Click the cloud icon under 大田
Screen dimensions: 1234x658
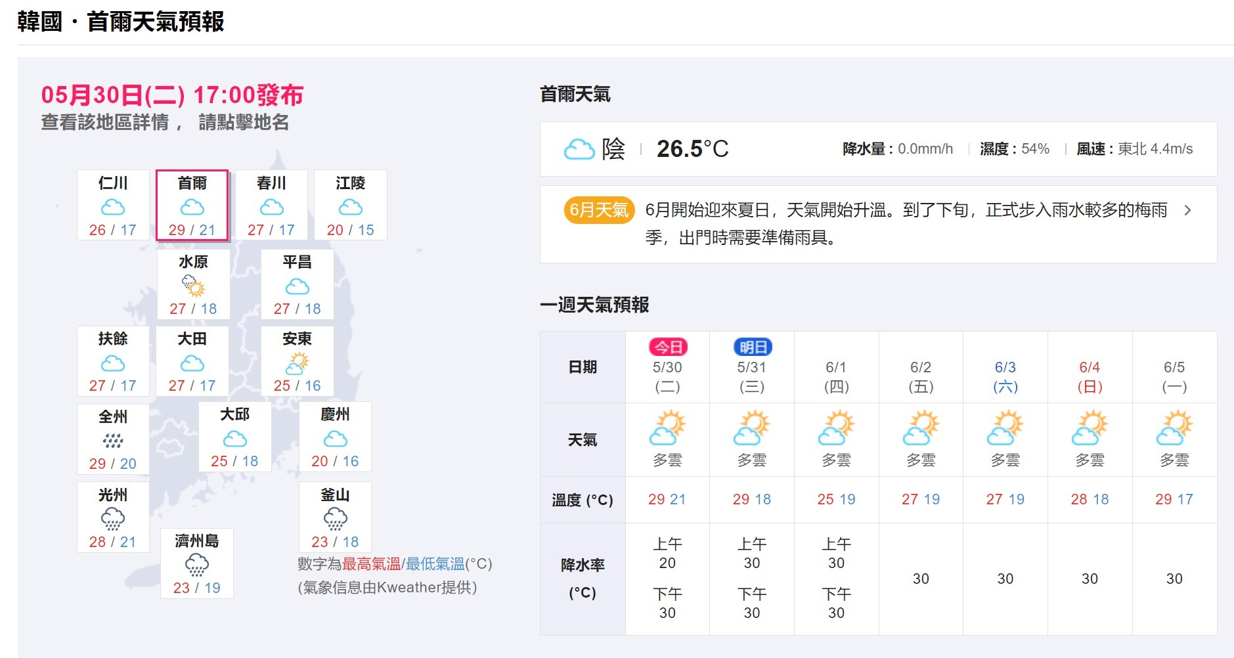point(192,363)
